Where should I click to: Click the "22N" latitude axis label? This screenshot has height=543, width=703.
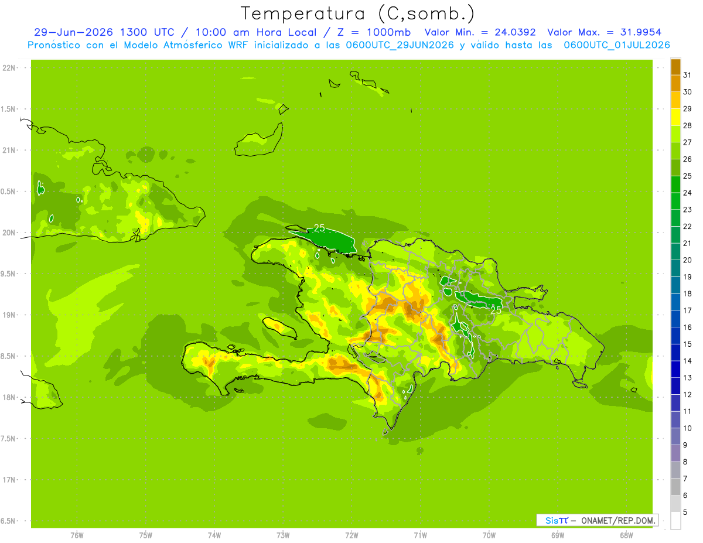pyautogui.click(x=9, y=68)
